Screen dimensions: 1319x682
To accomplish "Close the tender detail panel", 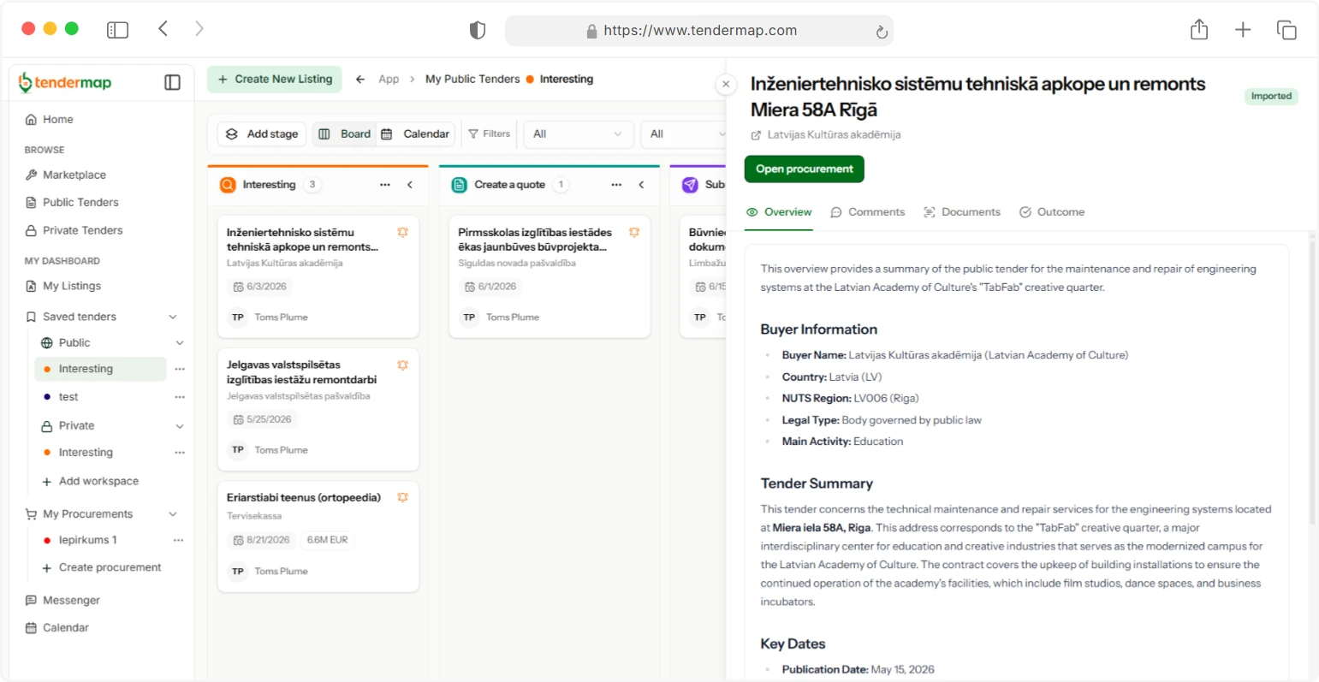I will (x=726, y=84).
